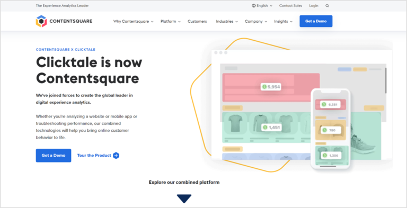Click Get a Demo in the header
Screen dimensions: 407x208
[x=316, y=21]
